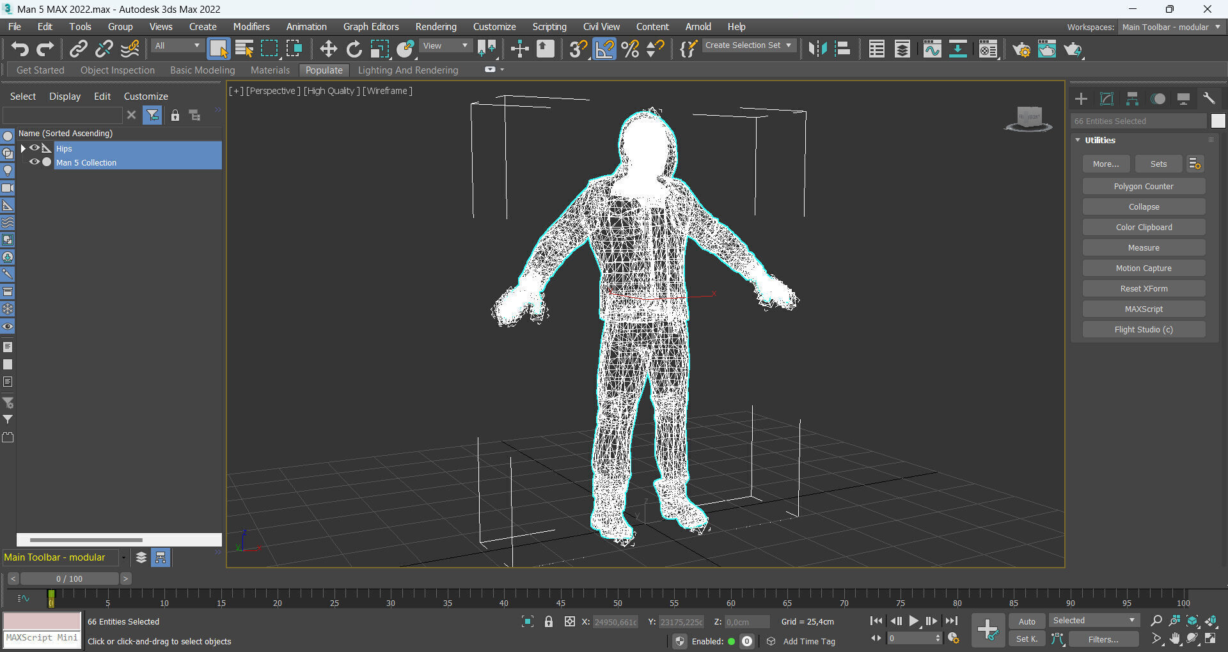This screenshot has width=1228, height=652.
Task: Hide the Man 5 Collection object
Action: click(35, 162)
